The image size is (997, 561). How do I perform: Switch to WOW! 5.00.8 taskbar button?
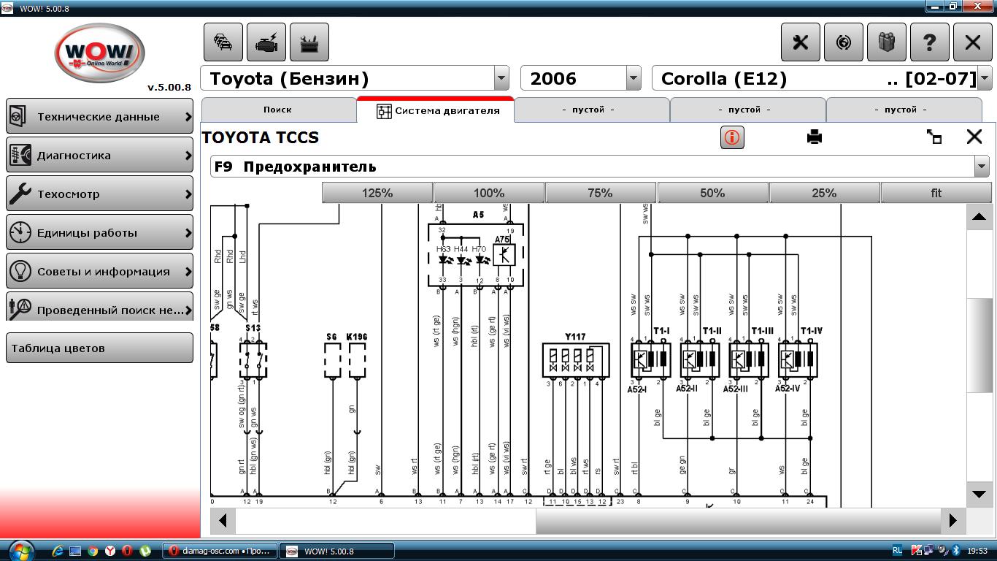click(338, 551)
